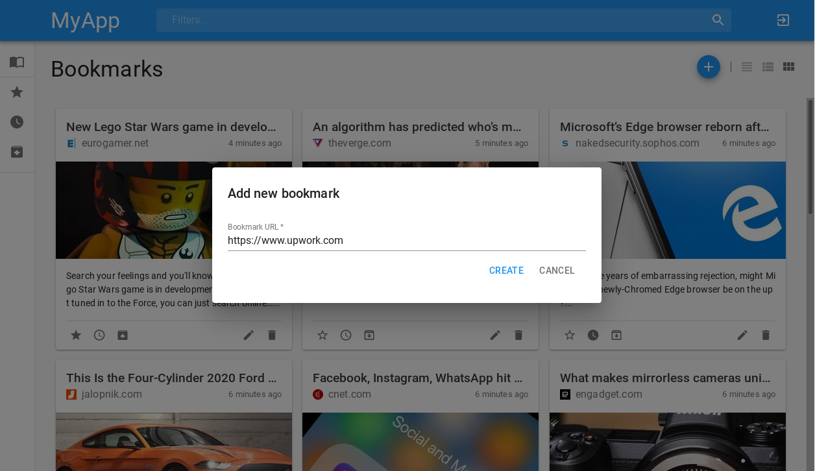
Task: Open archive icon in sidebar
Action: click(17, 152)
